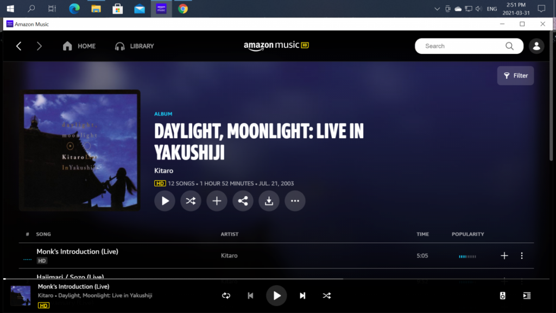The image size is (556, 313).
Task: Open Windows Task View
Action: click(52, 9)
